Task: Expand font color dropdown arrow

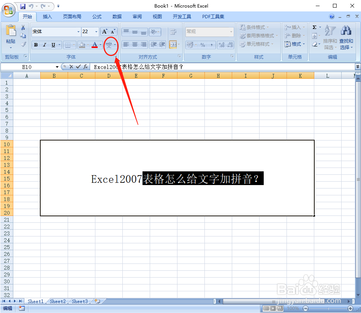Action: [x=101, y=45]
